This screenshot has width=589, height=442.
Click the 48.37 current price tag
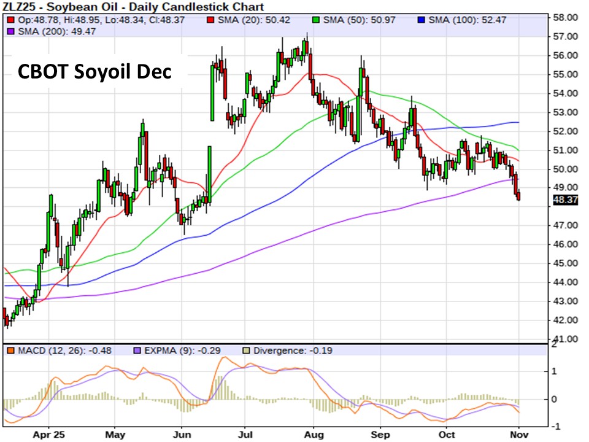563,200
